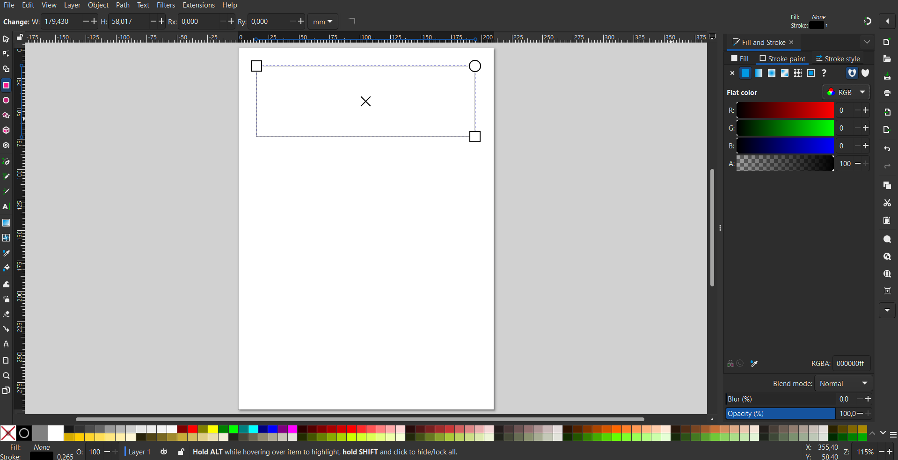Select linear gradient paint type
Screen dimensions: 898x460
coord(759,73)
